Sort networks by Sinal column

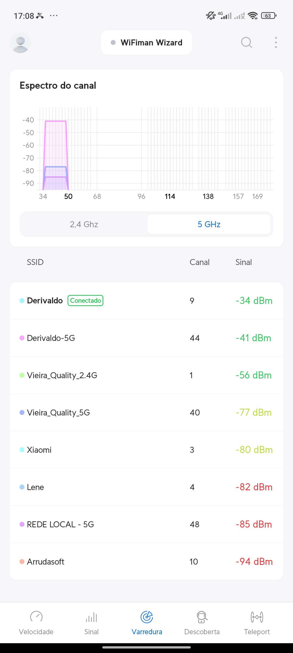(243, 262)
